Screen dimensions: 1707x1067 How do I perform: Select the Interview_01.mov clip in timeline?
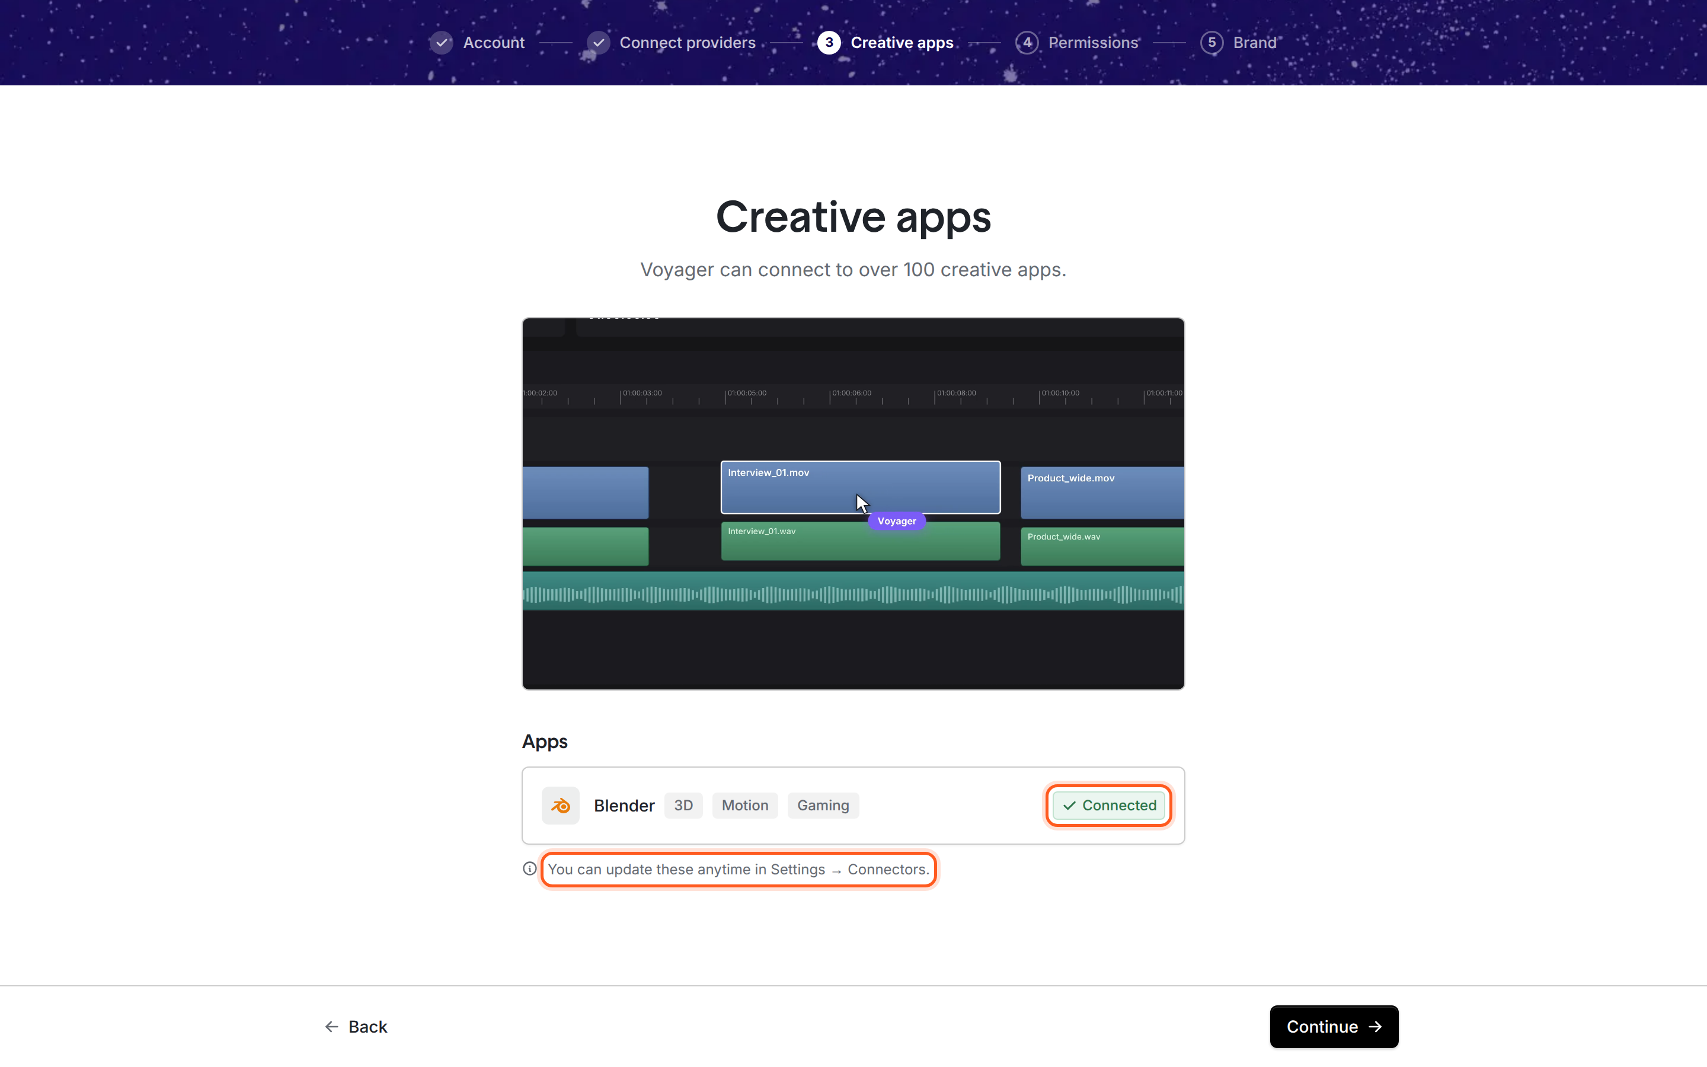tap(861, 487)
